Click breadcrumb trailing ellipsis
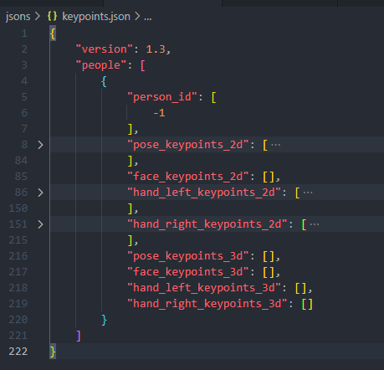Viewport: 384px width, 370px height. tap(148, 18)
